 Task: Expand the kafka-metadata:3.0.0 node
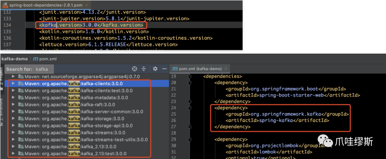13,97
